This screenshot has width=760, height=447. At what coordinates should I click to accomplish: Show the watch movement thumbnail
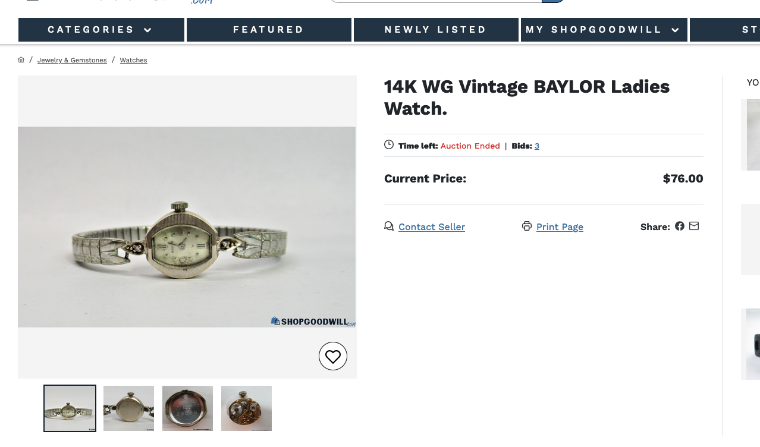click(x=246, y=408)
